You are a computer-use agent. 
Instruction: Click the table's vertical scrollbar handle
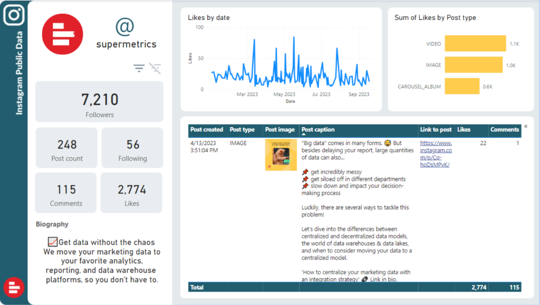[526, 126]
